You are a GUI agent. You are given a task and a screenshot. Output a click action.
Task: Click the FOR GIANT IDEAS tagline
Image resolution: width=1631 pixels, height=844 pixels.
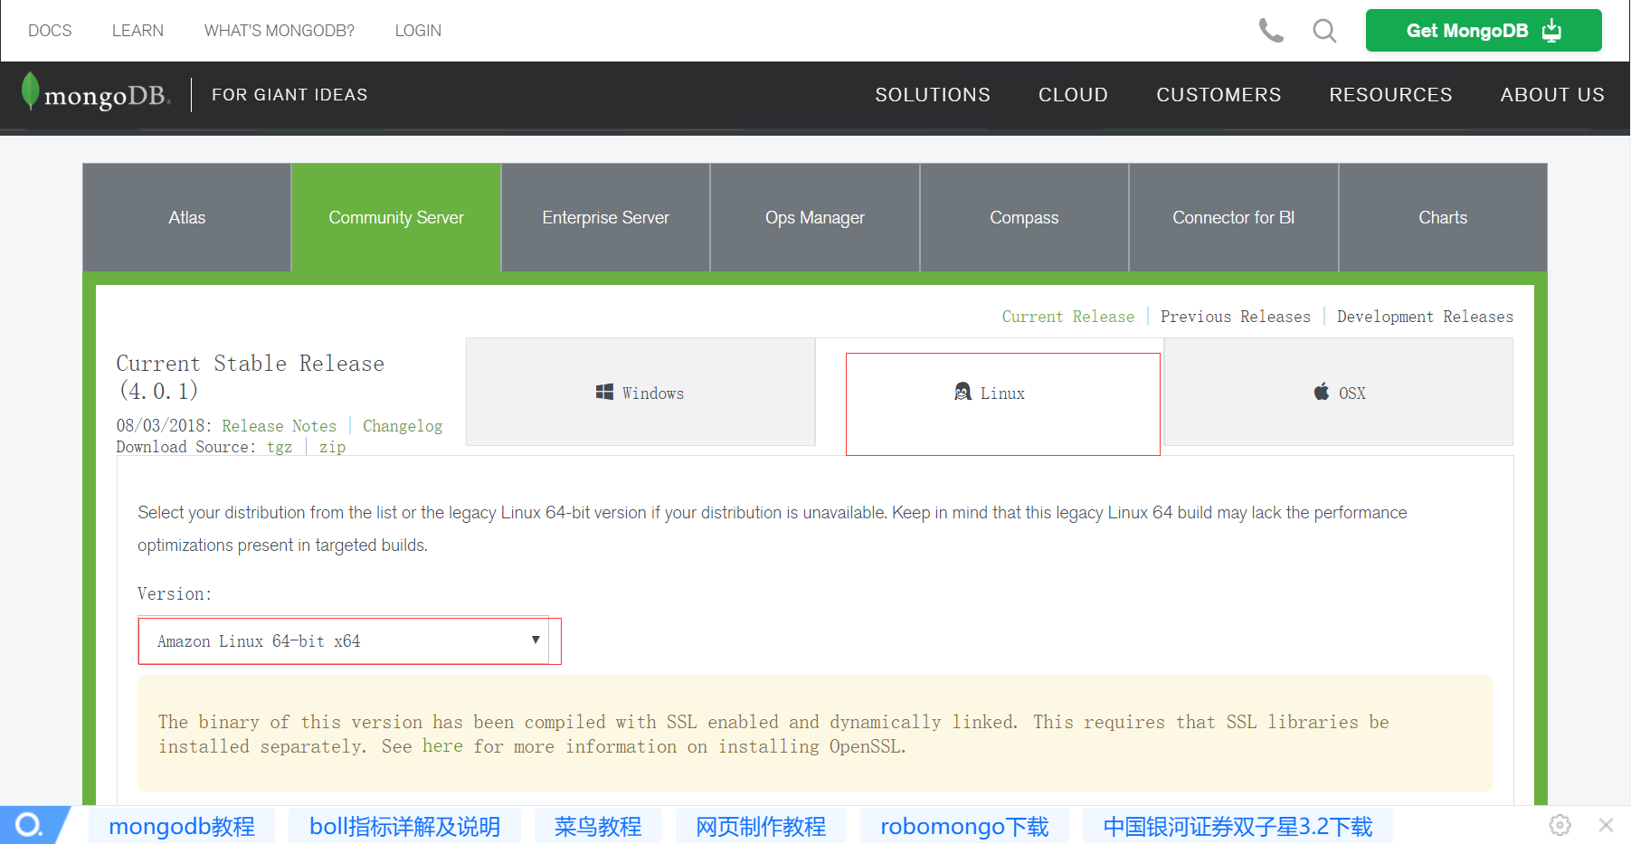[289, 95]
